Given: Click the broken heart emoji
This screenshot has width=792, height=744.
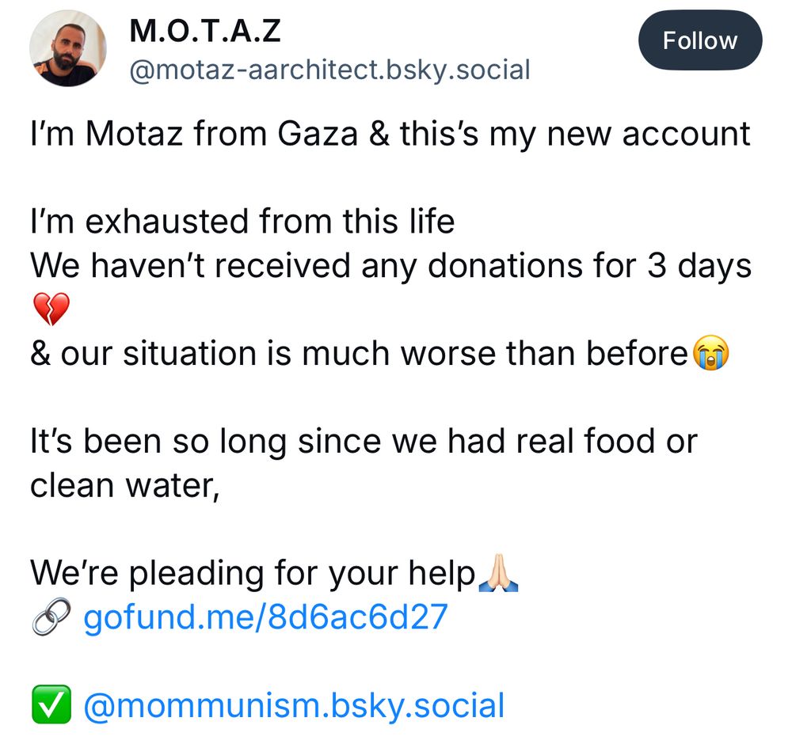Looking at the screenshot, I should [x=51, y=309].
